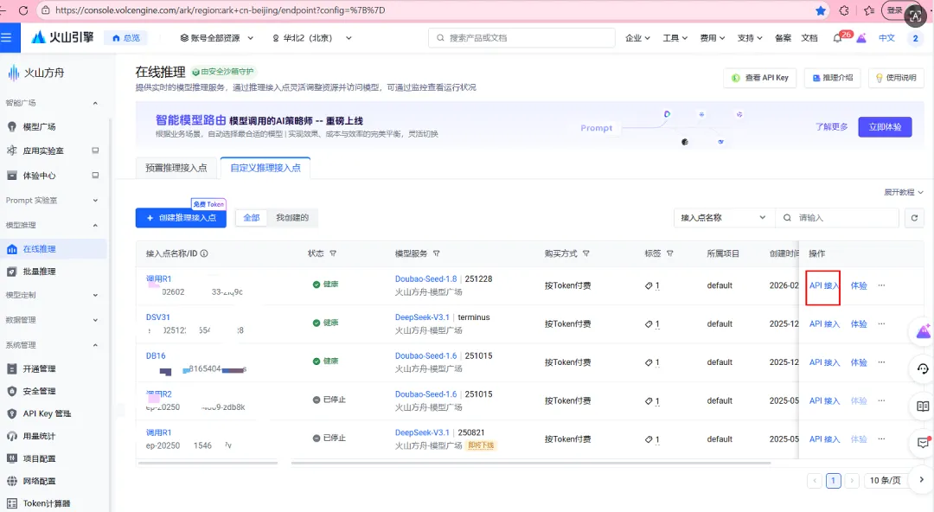Click 立即体验 banner button
Image resolution: width=934 pixels, height=512 pixels.
coord(885,127)
